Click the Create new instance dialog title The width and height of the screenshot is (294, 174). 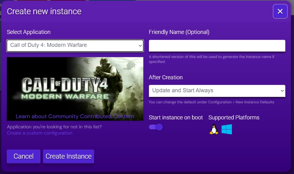[x=44, y=11]
